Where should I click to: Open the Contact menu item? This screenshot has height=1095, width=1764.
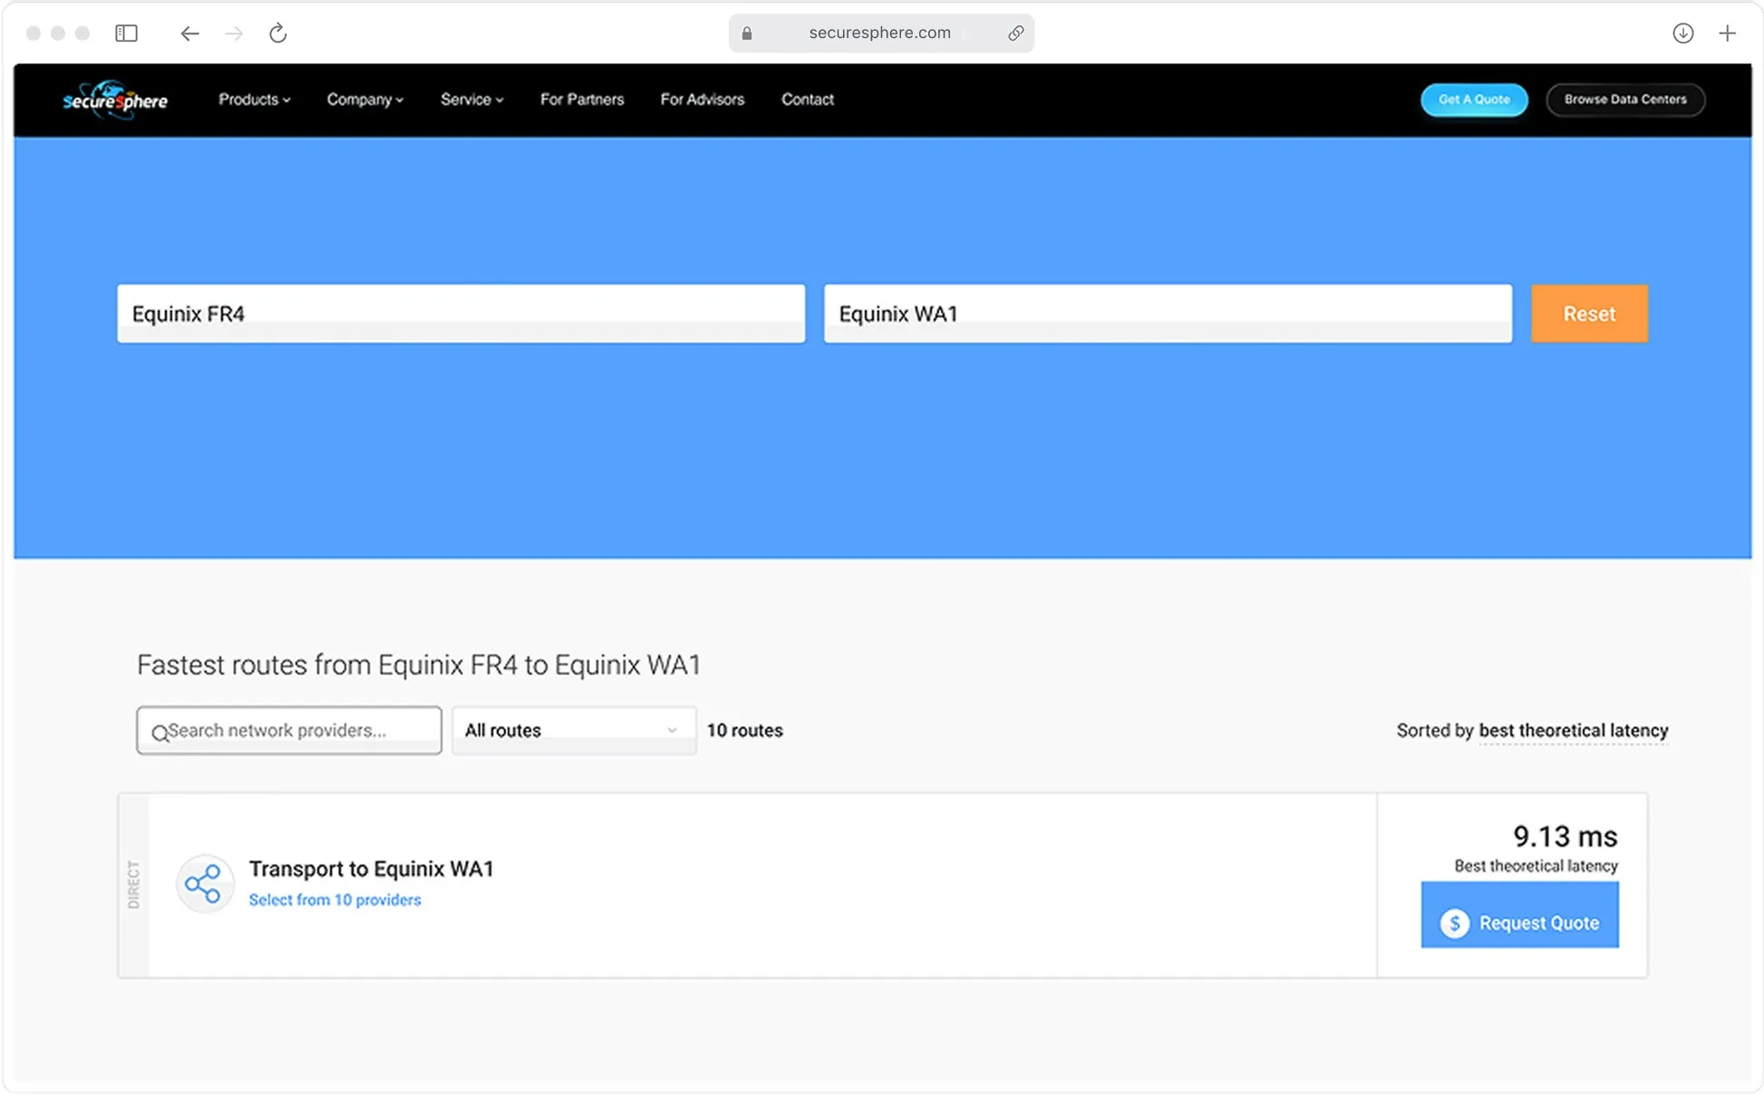tap(807, 100)
